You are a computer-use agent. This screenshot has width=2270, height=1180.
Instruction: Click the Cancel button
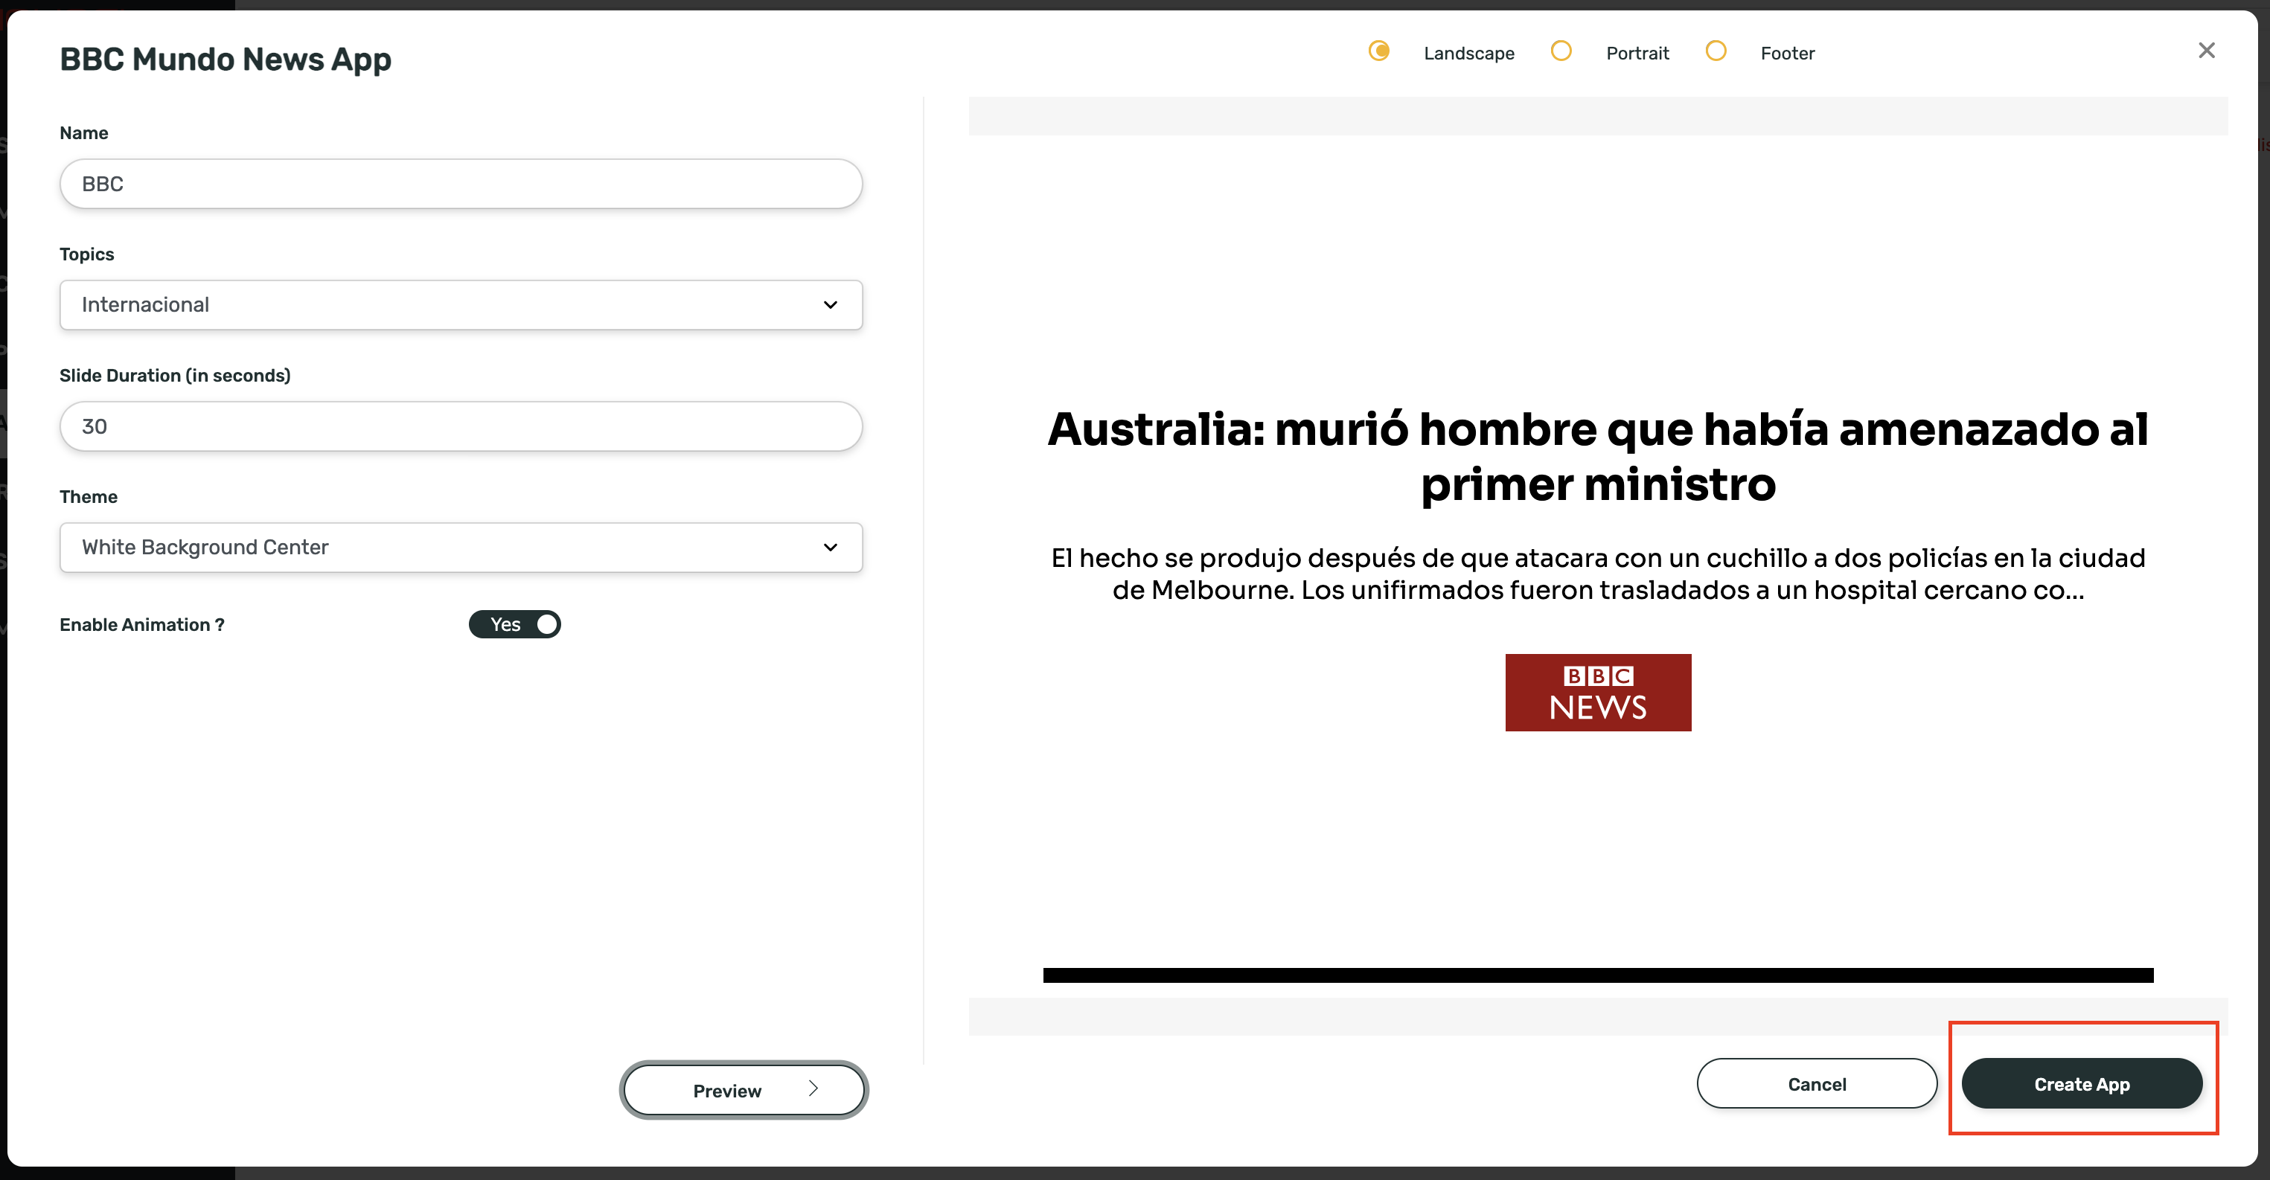click(1817, 1084)
